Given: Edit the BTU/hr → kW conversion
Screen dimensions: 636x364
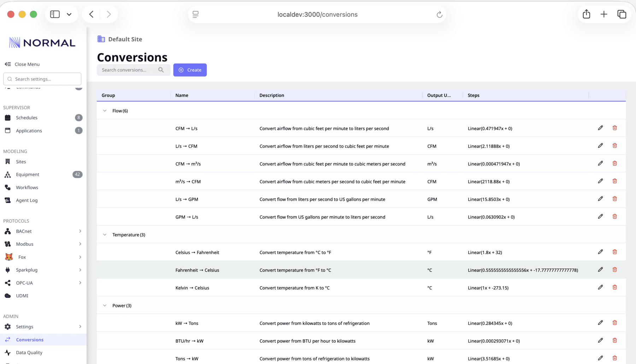Looking at the screenshot, I should pyautogui.click(x=600, y=340).
